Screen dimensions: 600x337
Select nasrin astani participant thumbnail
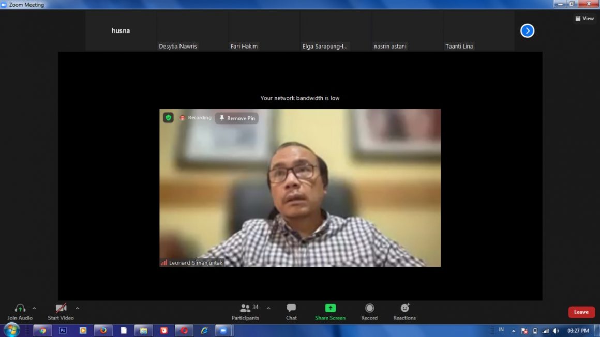point(407,31)
